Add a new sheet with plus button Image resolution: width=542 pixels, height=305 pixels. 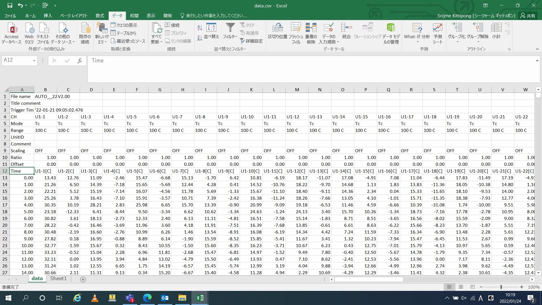click(x=83, y=279)
